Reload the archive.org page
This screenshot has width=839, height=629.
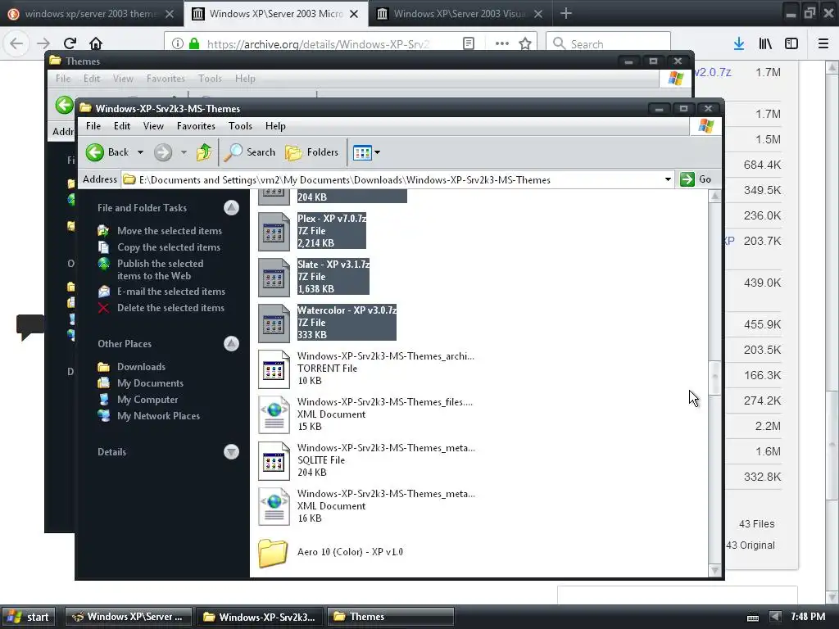click(70, 43)
